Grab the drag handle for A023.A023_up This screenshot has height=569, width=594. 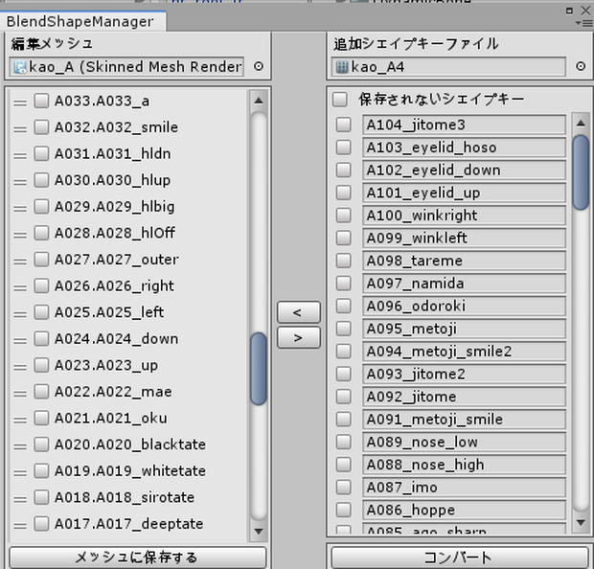pos(20,367)
